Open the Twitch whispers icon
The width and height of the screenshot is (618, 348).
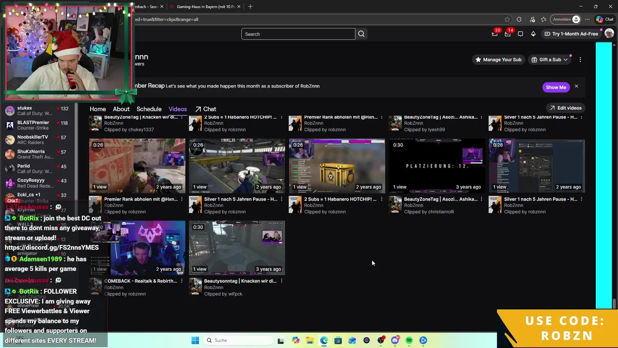pos(520,34)
